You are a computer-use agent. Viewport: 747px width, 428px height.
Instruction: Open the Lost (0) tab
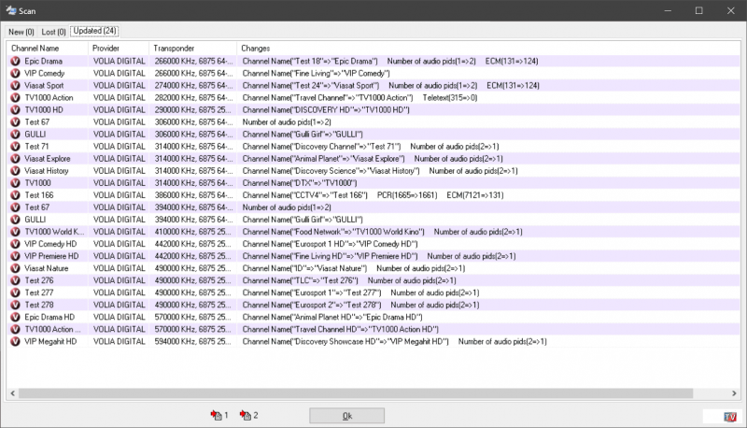(x=54, y=32)
